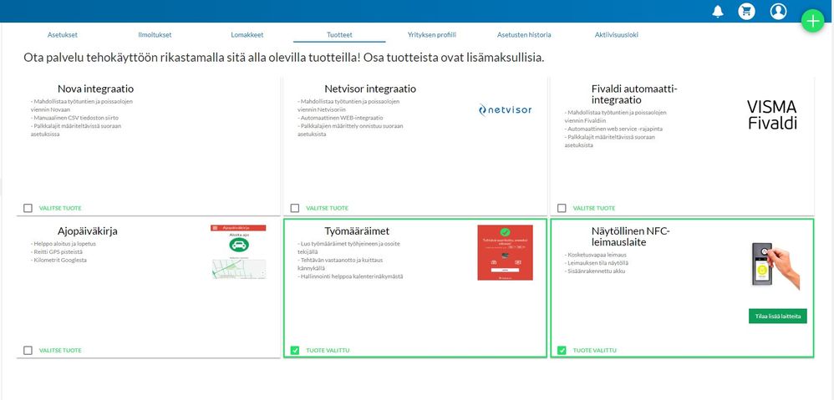
Task: Click the 'Kilometrit Googlesta' text
Action: 58,261
